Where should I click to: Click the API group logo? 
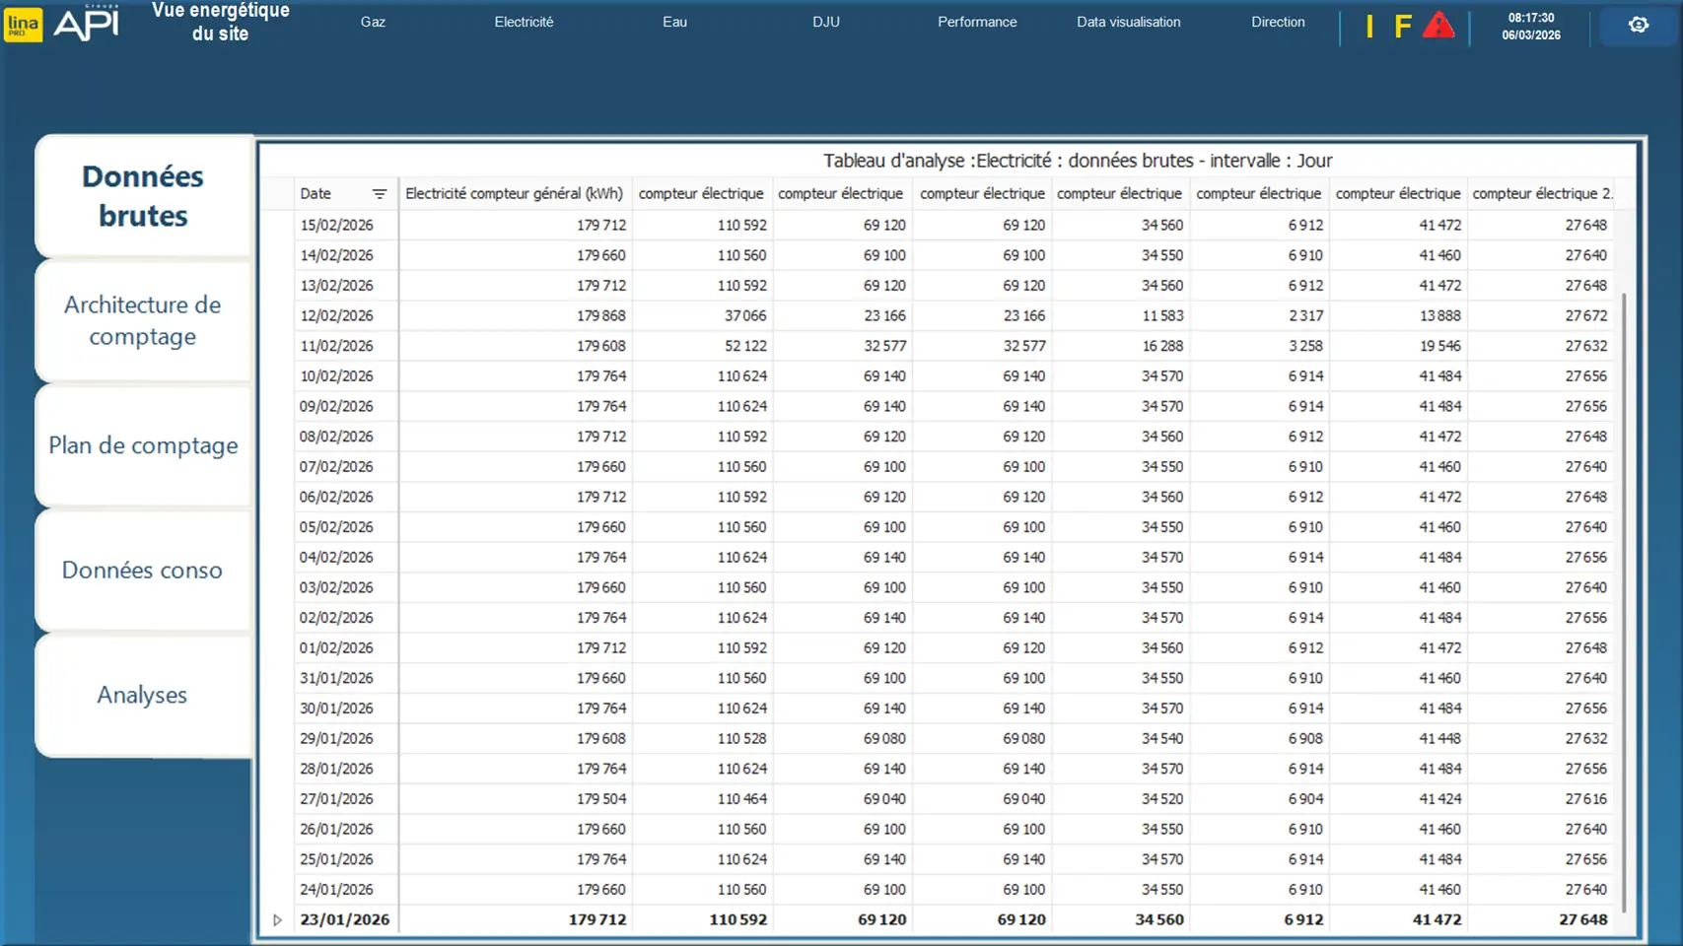(x=87, y=24)
